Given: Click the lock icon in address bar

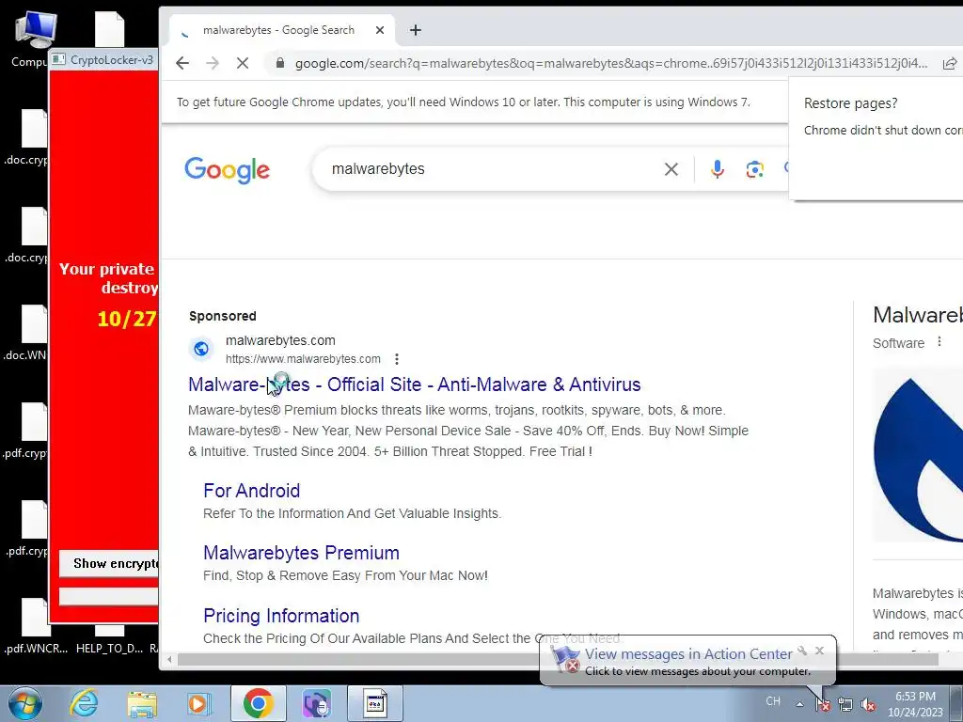Looking at the screenshot, I should click(280, 63).
